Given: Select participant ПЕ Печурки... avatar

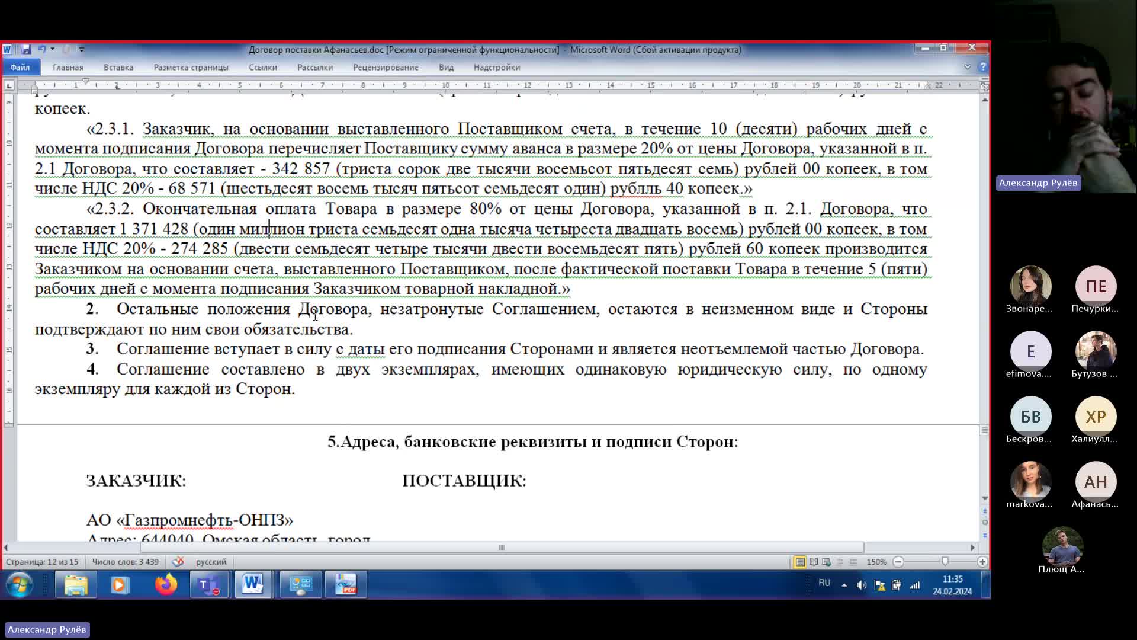Looking at the screenshot, I should [x=1096, y=286].
